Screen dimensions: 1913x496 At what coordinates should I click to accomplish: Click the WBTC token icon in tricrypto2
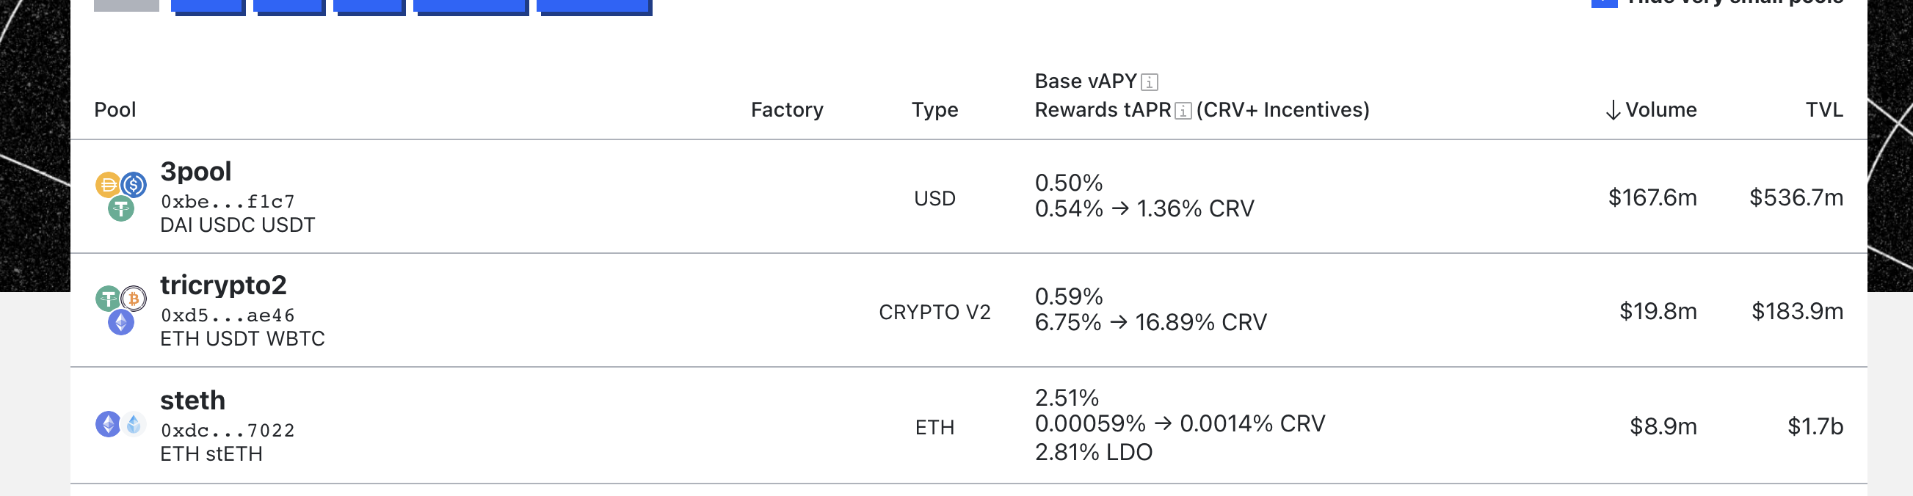134,299
